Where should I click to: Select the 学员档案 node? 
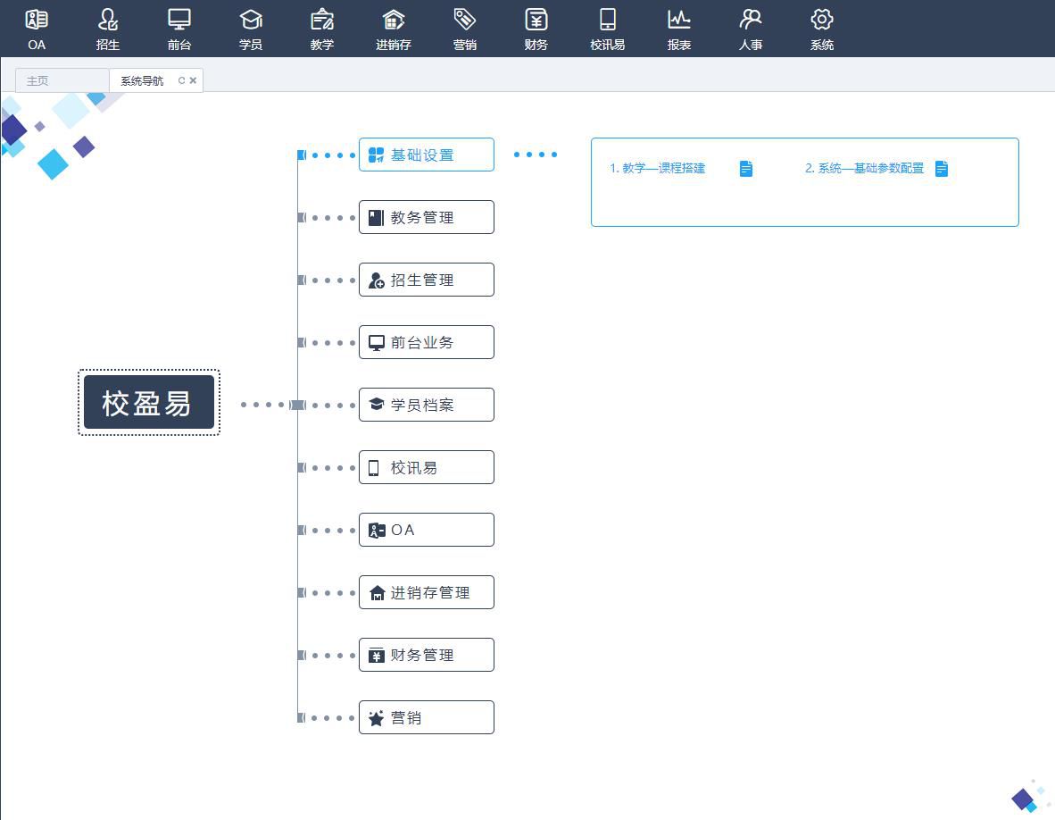click(427, 406)
